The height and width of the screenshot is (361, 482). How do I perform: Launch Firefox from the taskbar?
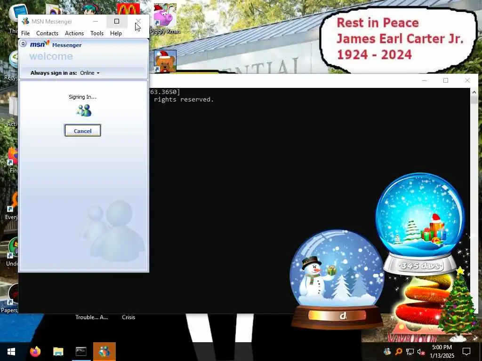[35, 352]
